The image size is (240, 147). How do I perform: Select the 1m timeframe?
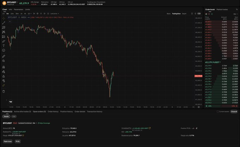click(x=4, y=14)
